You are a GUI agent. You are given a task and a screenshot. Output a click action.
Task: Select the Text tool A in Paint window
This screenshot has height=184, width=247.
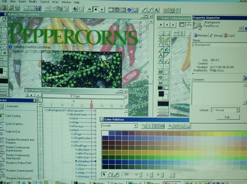[161, 55]
